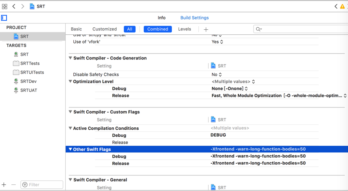The image size is (348, 191).
Task: Select the All filter toggle
Action: coord(130,29)
